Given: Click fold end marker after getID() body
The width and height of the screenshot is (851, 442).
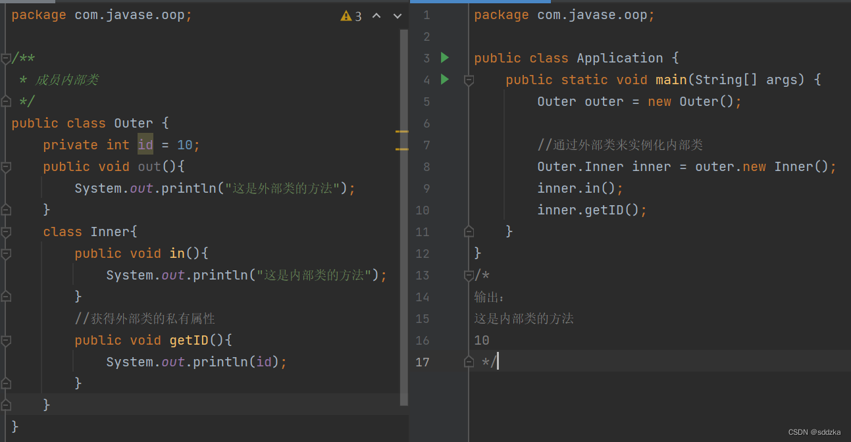Looking at the screenshot, I should [x=6, y=383].
